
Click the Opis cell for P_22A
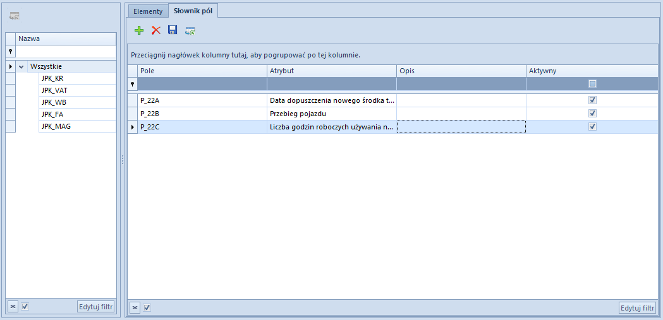click(x=461, y=100)
